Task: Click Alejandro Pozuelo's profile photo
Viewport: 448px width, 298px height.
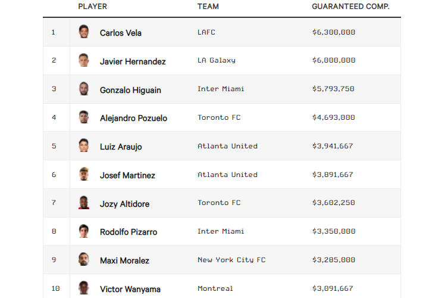Action: [x=84, y=117]
